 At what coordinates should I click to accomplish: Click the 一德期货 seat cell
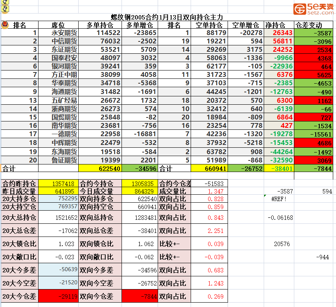point(58,134)
